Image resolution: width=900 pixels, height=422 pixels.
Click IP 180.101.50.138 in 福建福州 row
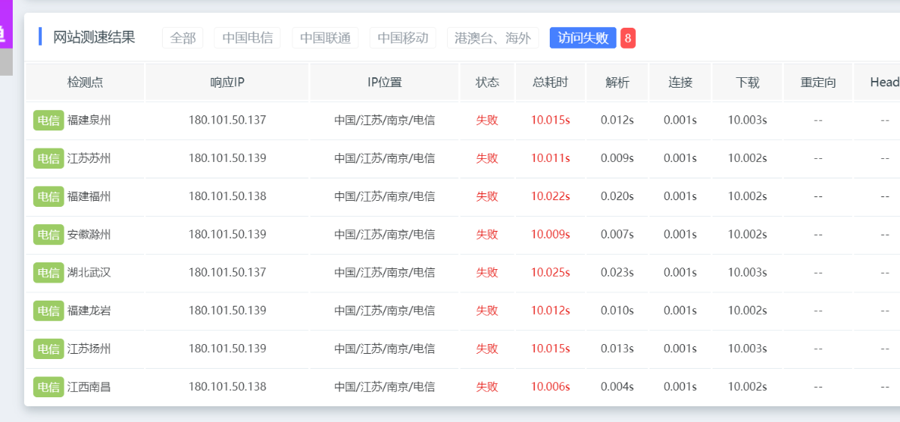point(227,196)
